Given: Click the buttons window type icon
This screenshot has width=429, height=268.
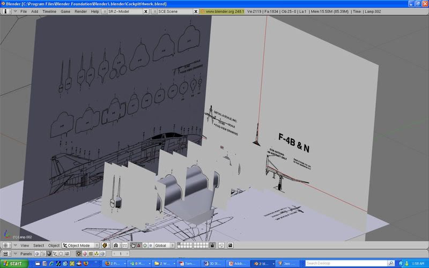Looking at the screenshot, I should [x=6, y=254].
